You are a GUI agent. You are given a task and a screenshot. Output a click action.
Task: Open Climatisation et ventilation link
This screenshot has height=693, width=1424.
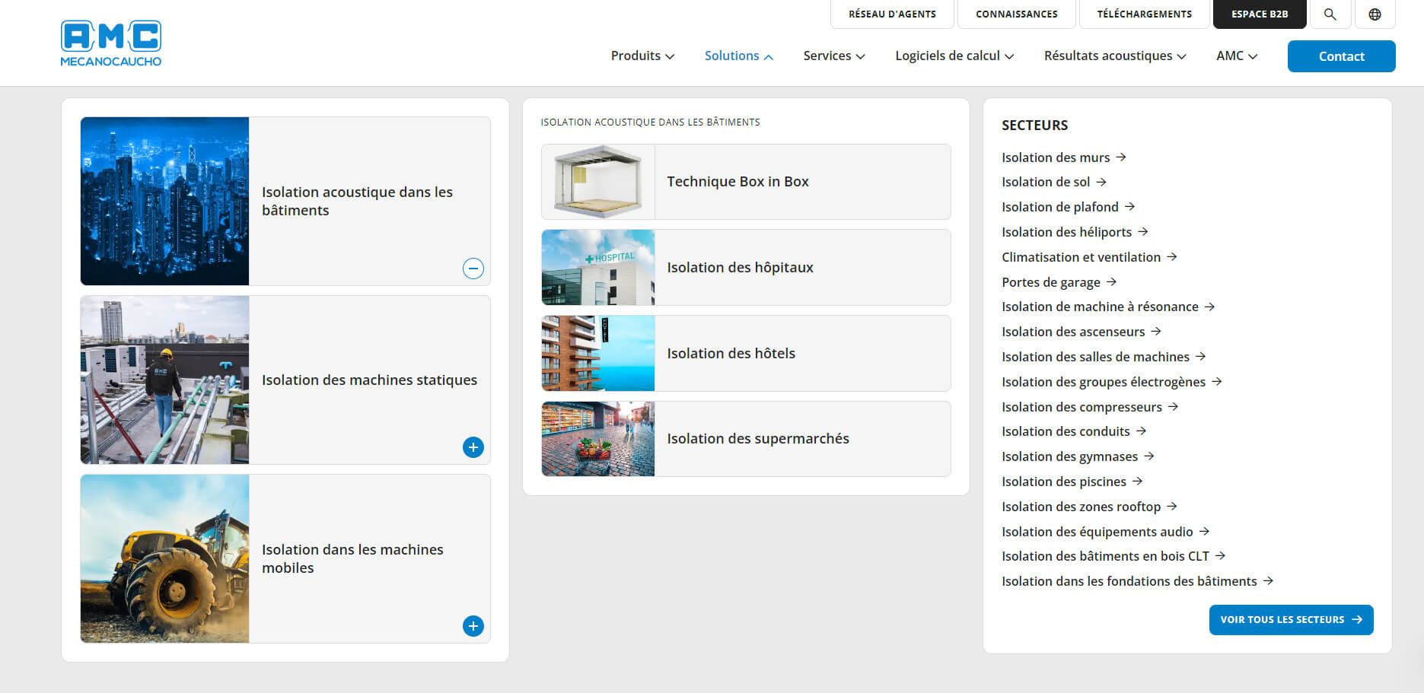(1090, 257)
